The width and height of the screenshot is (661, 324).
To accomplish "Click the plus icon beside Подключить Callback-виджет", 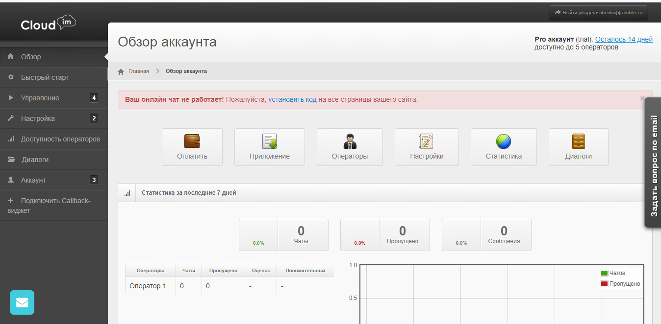I will coord(11,201).
